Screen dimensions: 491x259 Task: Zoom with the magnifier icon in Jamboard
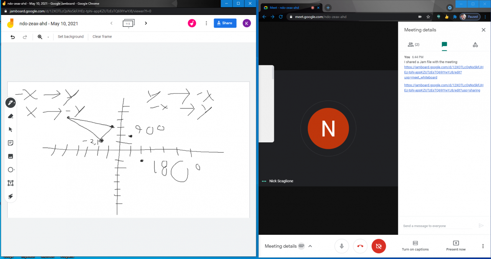click(40, 37)
